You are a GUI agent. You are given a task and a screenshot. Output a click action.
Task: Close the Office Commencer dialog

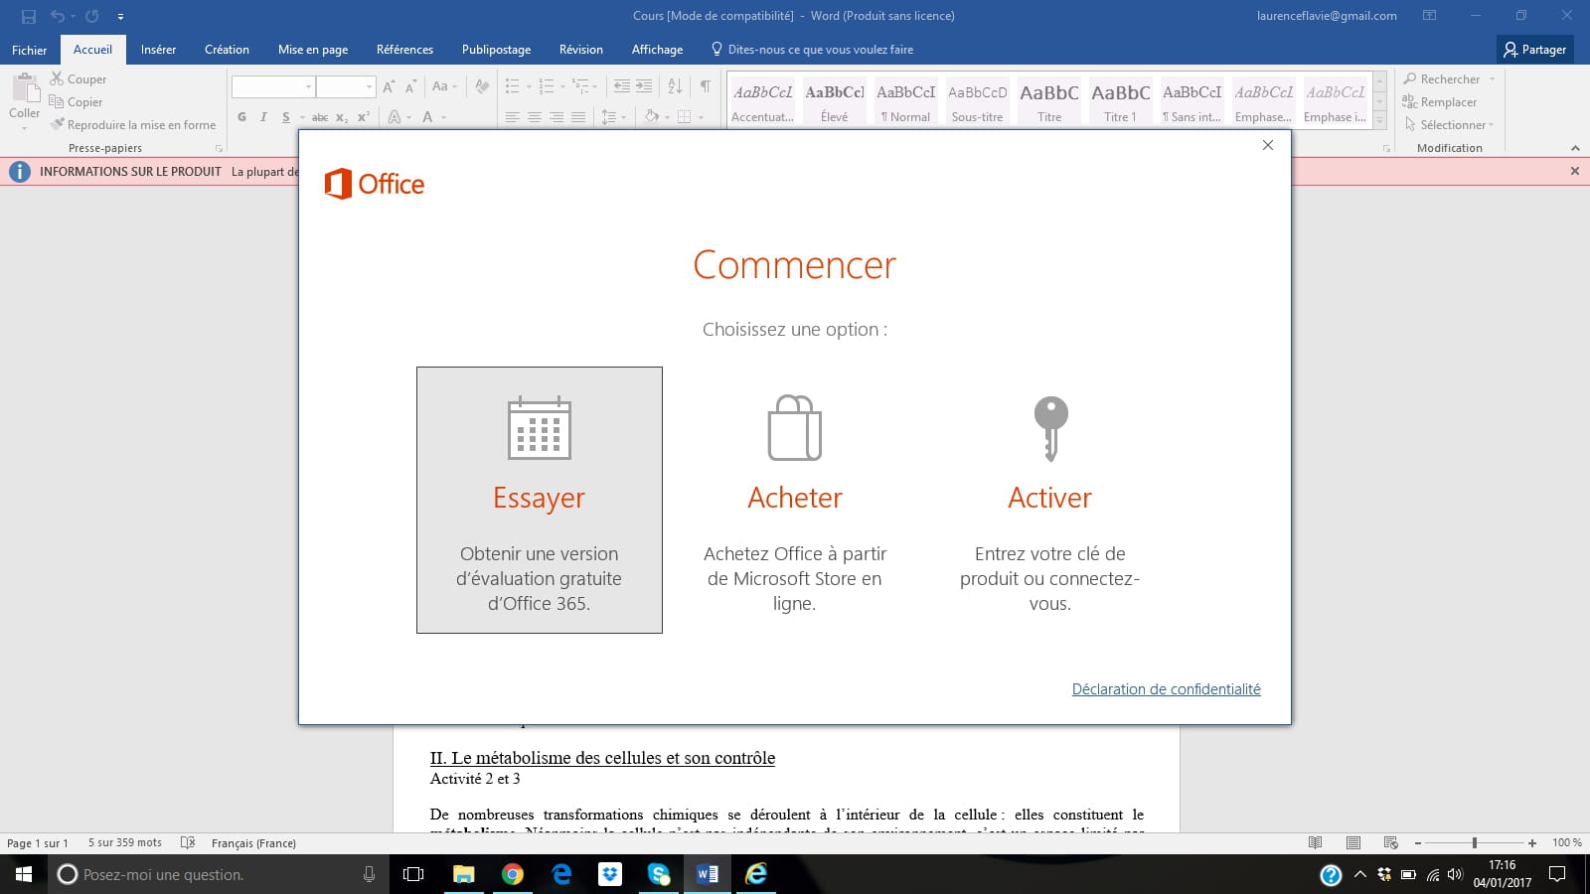click(x=1267, y=145)
